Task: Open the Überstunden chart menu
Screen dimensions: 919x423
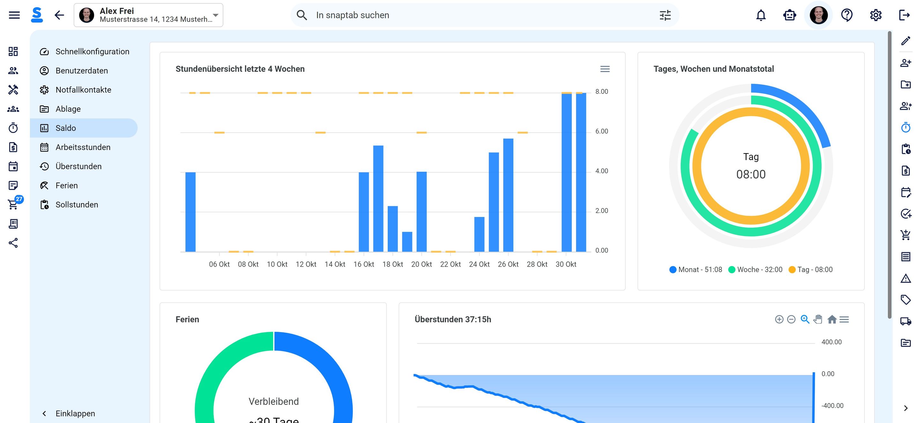Action: click(844, 319)
